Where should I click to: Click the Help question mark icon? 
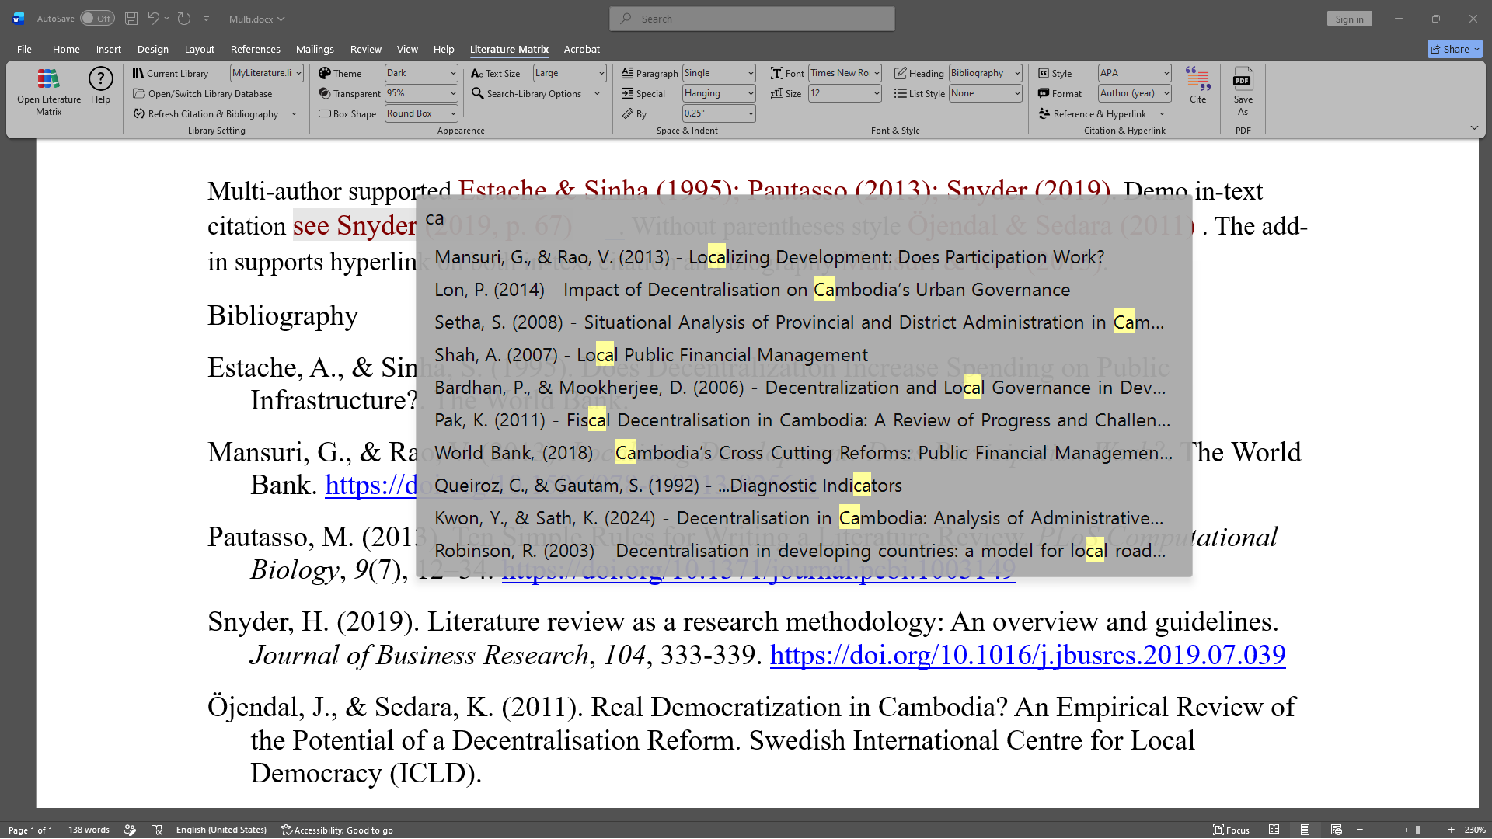[x=100, y=78]
